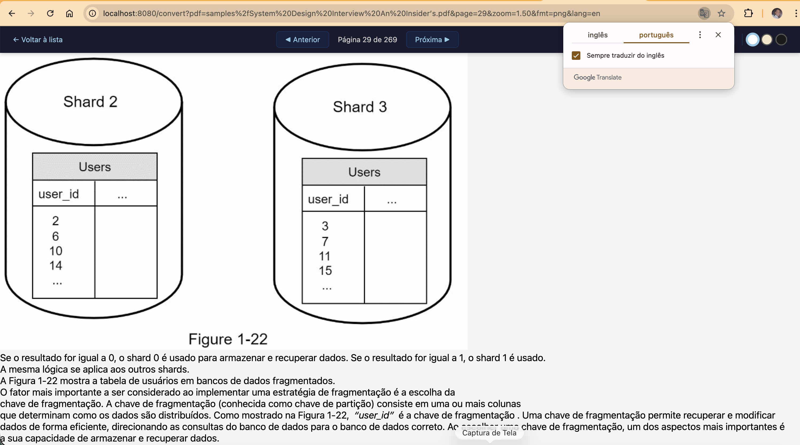Viewport: 800px width, 445px height.
Task: Toggle 'Sempre traduzir do inglês' checkbox
Action: tap(576, 56)
